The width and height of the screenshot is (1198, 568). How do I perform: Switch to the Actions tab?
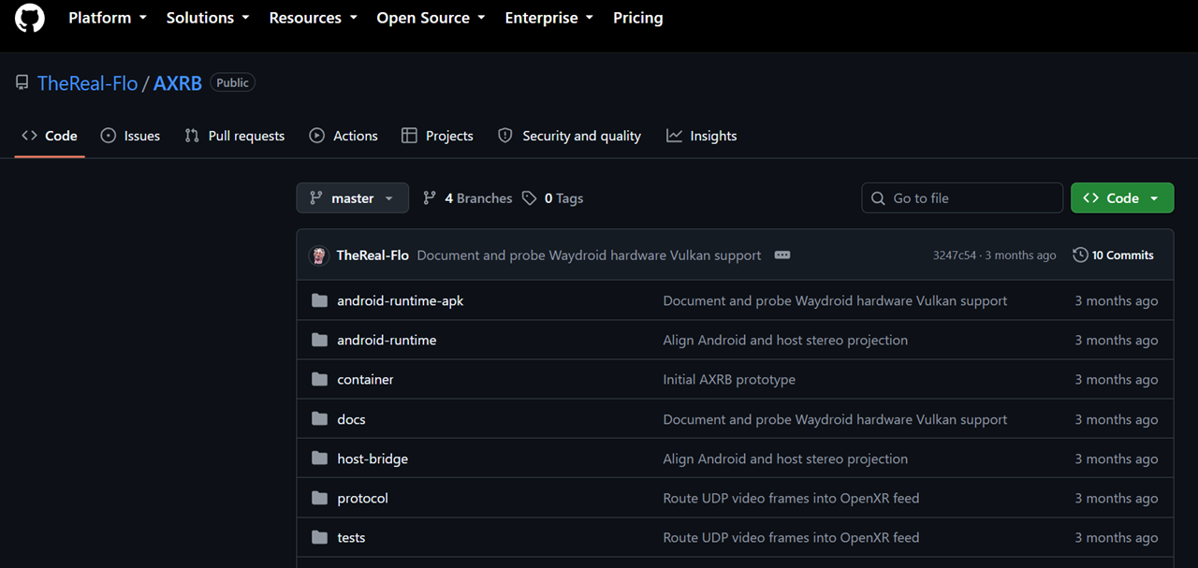tap(343, 136)
